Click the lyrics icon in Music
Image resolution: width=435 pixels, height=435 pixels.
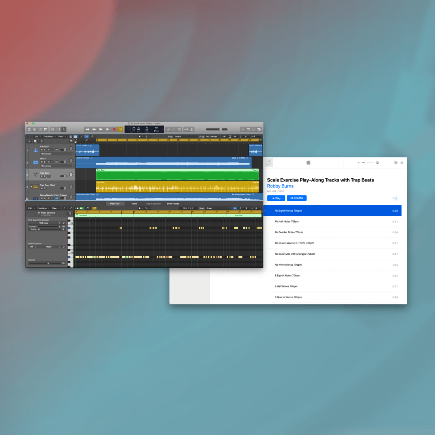pos(395,163)
